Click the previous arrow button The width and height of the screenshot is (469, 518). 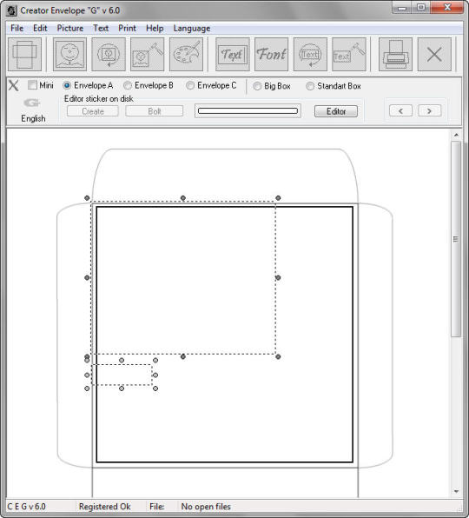tap(400, 111)
